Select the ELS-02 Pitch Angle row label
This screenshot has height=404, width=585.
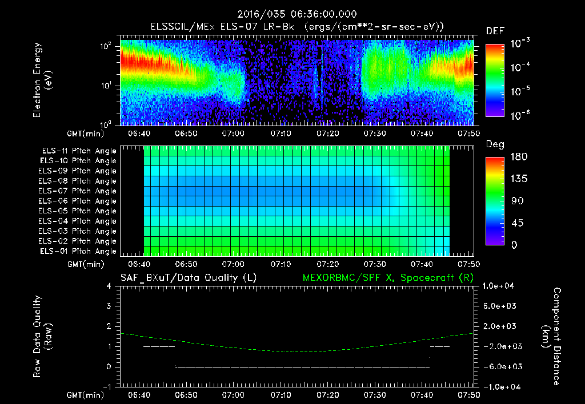click(x=78, y=241)
